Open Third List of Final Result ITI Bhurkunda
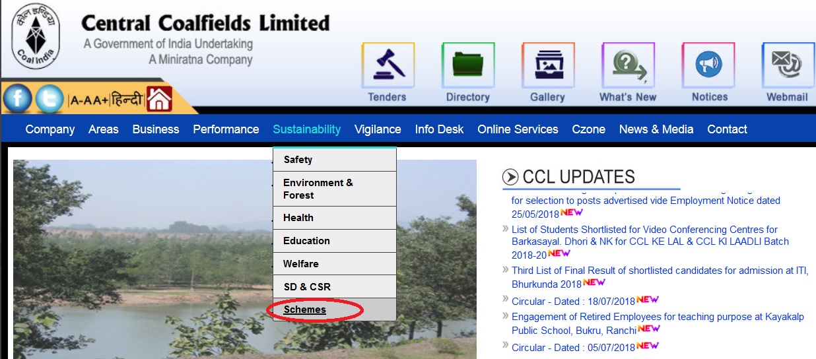Screen dimensions: 816x359 (x=660, y=277)
